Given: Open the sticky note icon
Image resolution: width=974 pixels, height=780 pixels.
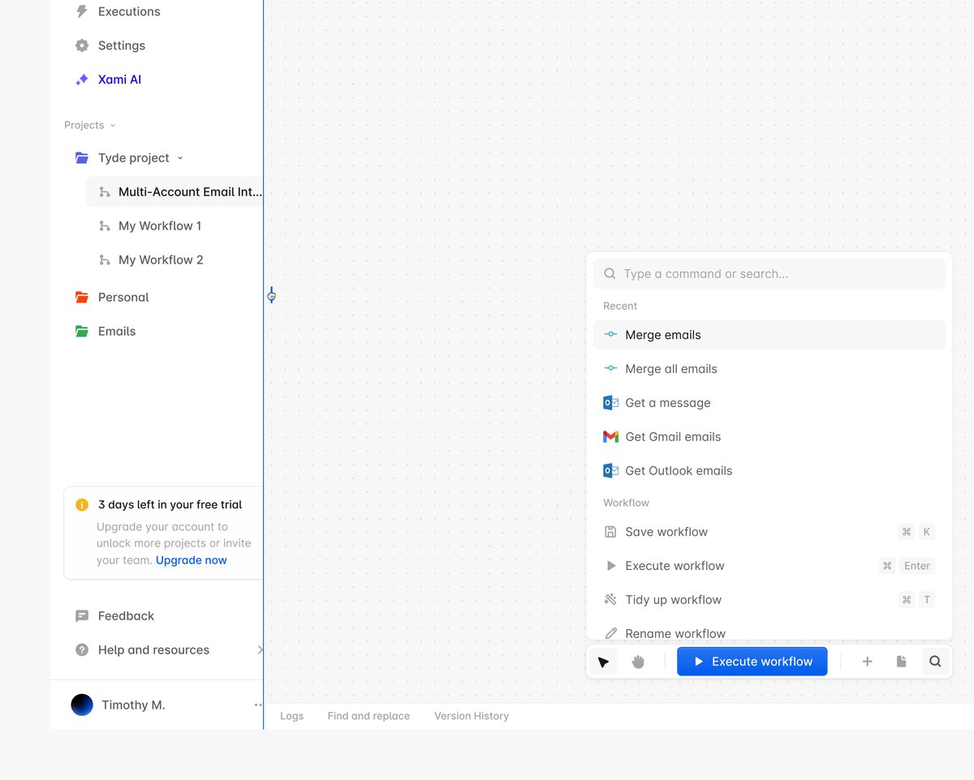Looking at the screenshot, I should pos(901,661).
